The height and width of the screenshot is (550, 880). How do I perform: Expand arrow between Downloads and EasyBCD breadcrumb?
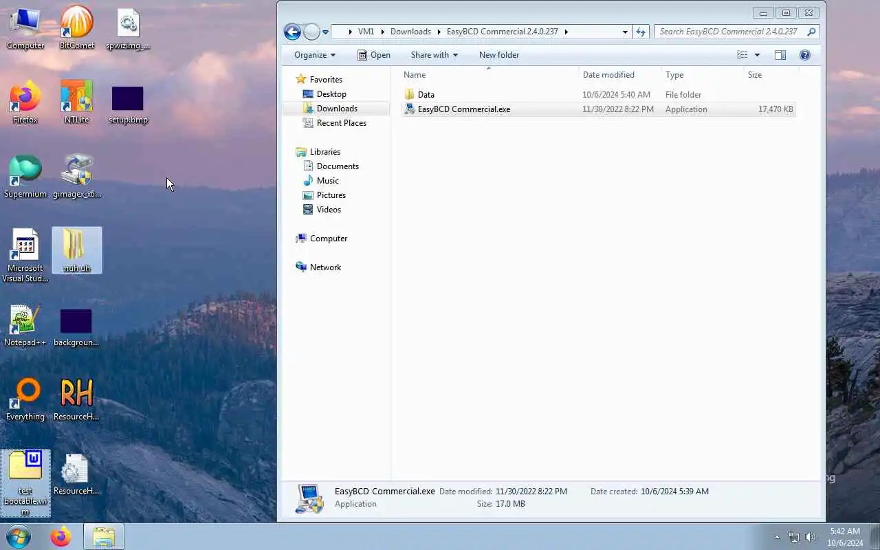pos(439,32)
